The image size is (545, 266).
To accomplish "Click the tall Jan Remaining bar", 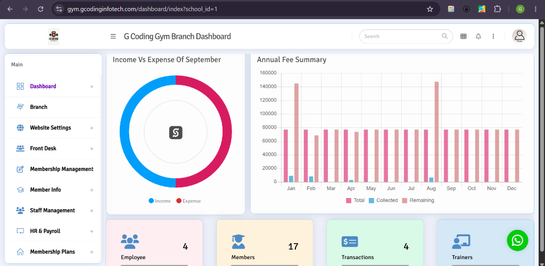I will tap(296, 133).
